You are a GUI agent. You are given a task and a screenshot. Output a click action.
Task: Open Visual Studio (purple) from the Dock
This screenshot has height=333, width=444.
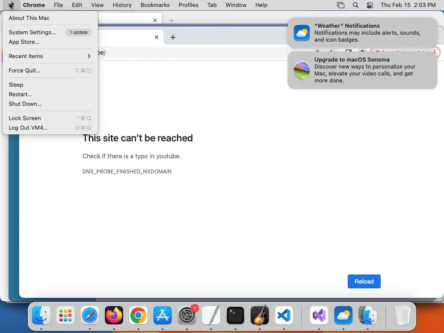[319, 315]
